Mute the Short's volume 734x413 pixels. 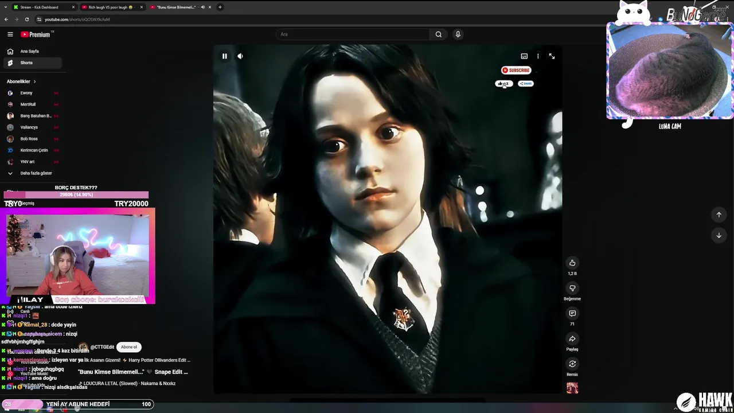240,56
